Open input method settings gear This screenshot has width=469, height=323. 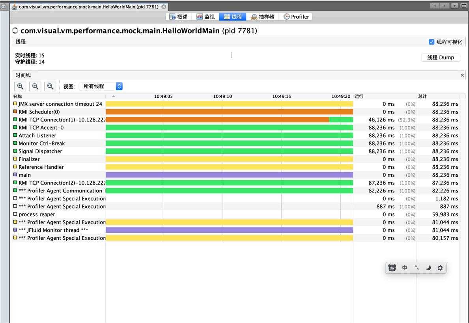[440, 268]
